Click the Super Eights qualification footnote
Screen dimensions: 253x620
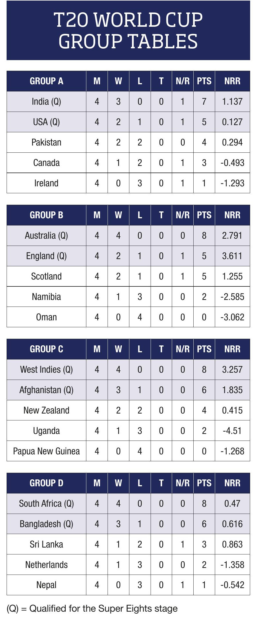tap(92, 608)
